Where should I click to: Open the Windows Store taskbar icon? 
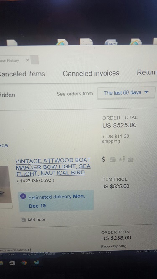coord(12,263)
